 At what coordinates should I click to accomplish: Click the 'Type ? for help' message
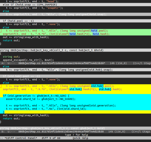tap(76, 135)
